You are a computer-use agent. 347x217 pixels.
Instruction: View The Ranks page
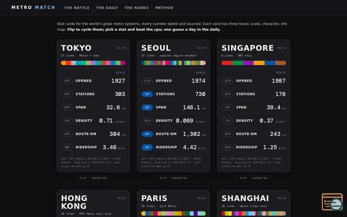pyautogui.click(x=136, y=8)
